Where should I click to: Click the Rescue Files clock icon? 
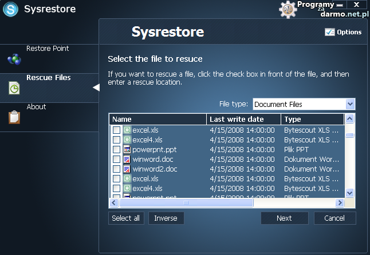(14, 88)
